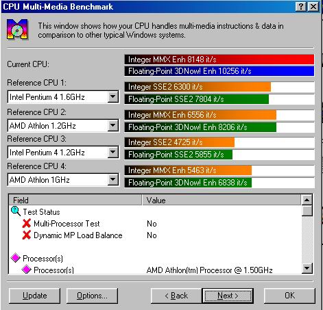Open the Reference CPU 1 dropdown arrow
Image resolution: width=323 pixels, height=310 pixels.
point(113,97)
